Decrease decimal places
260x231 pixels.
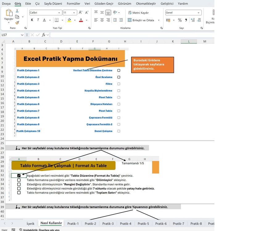[199, 20]
